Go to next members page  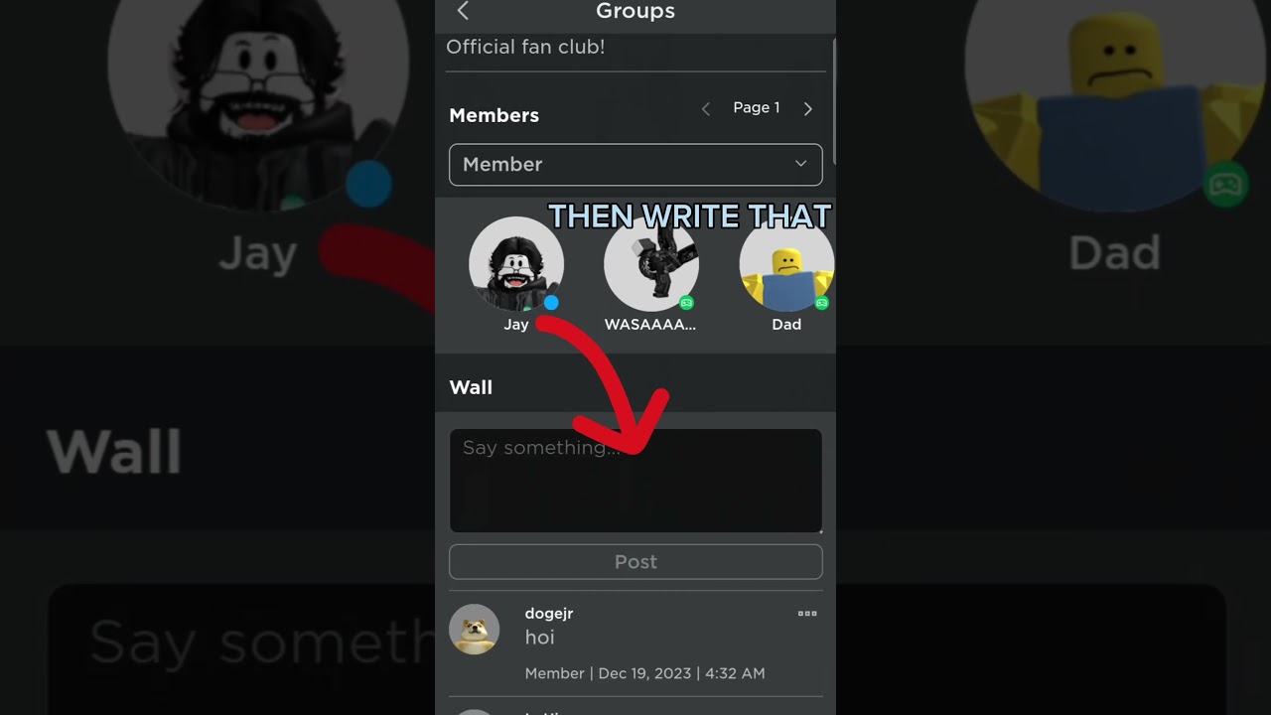pyautogui.click(x=808, y=109)
